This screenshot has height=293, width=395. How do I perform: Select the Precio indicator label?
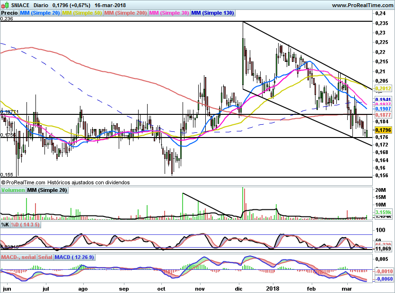[x=9, y=13]
